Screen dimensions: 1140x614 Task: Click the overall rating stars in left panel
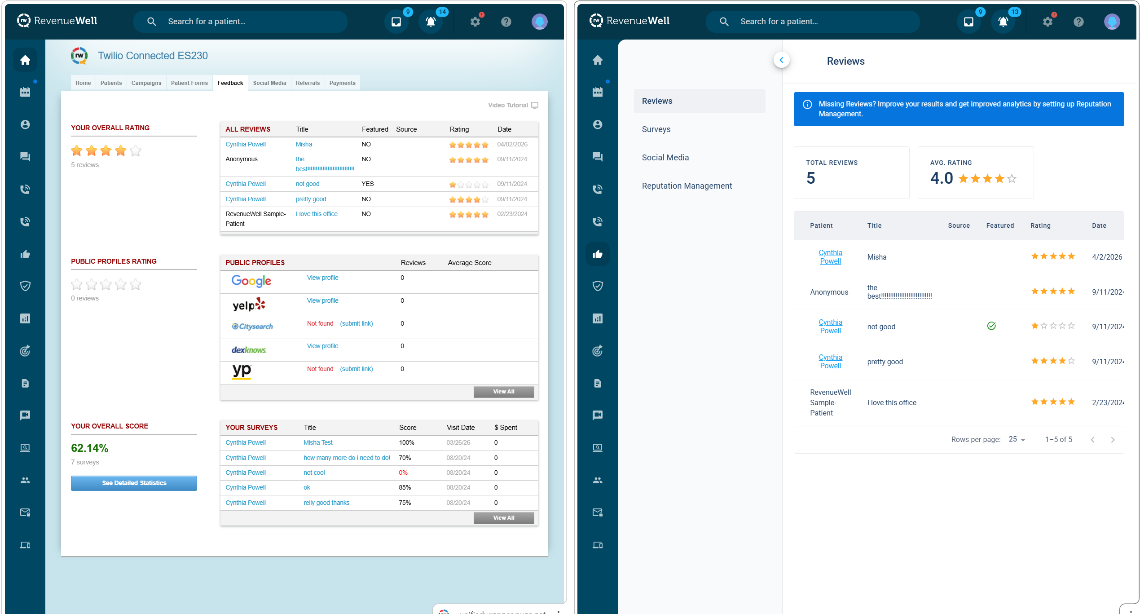click(x=106, y=151)
